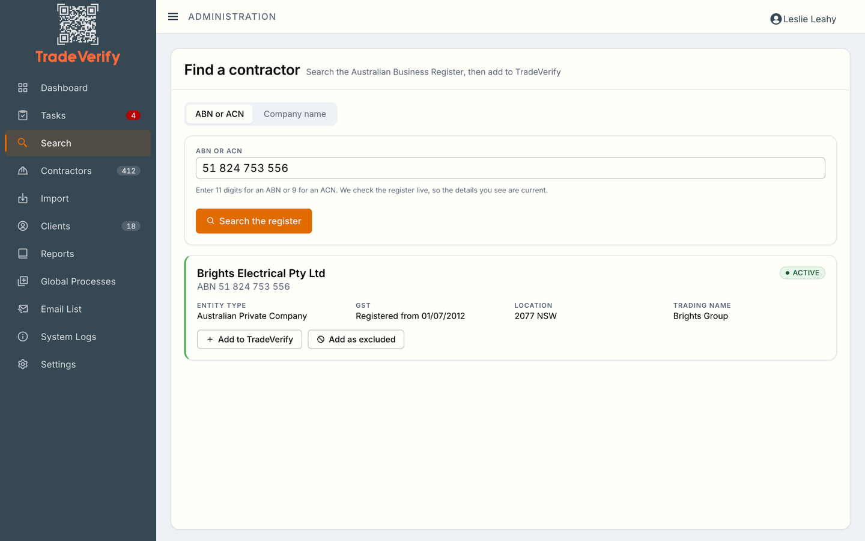Click the Search magnifier icon in sidebar
The width and height of the screenshot is (865, 541).
pyautogui.click(x=23, y=143)
